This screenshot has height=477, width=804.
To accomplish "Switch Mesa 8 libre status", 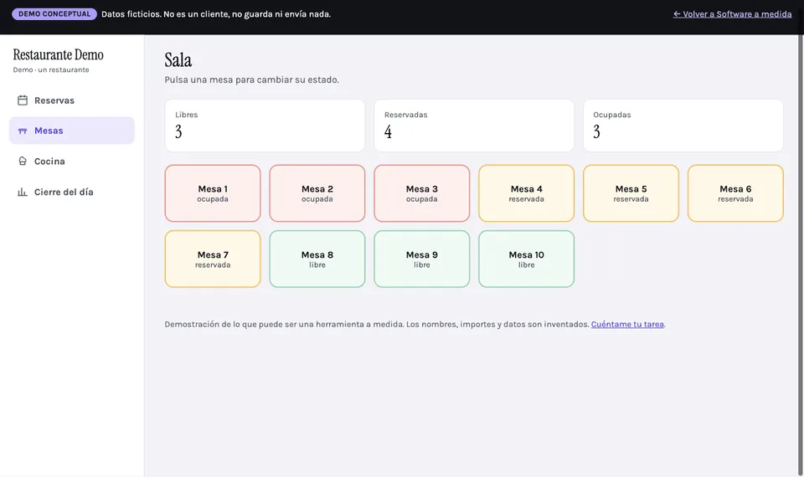I will [x=317, y=259].
